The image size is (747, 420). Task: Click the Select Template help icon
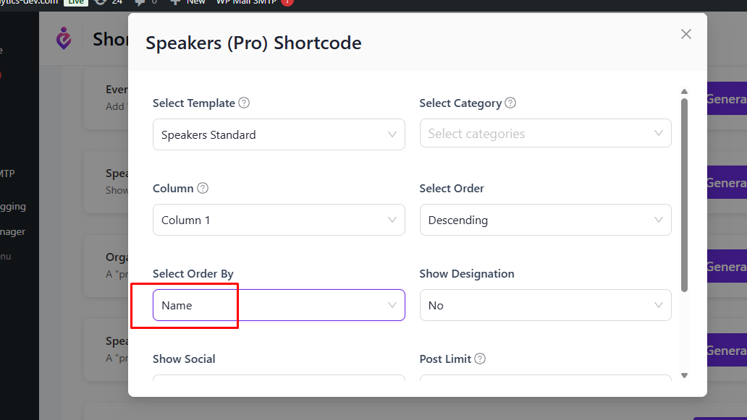point(244,103)
